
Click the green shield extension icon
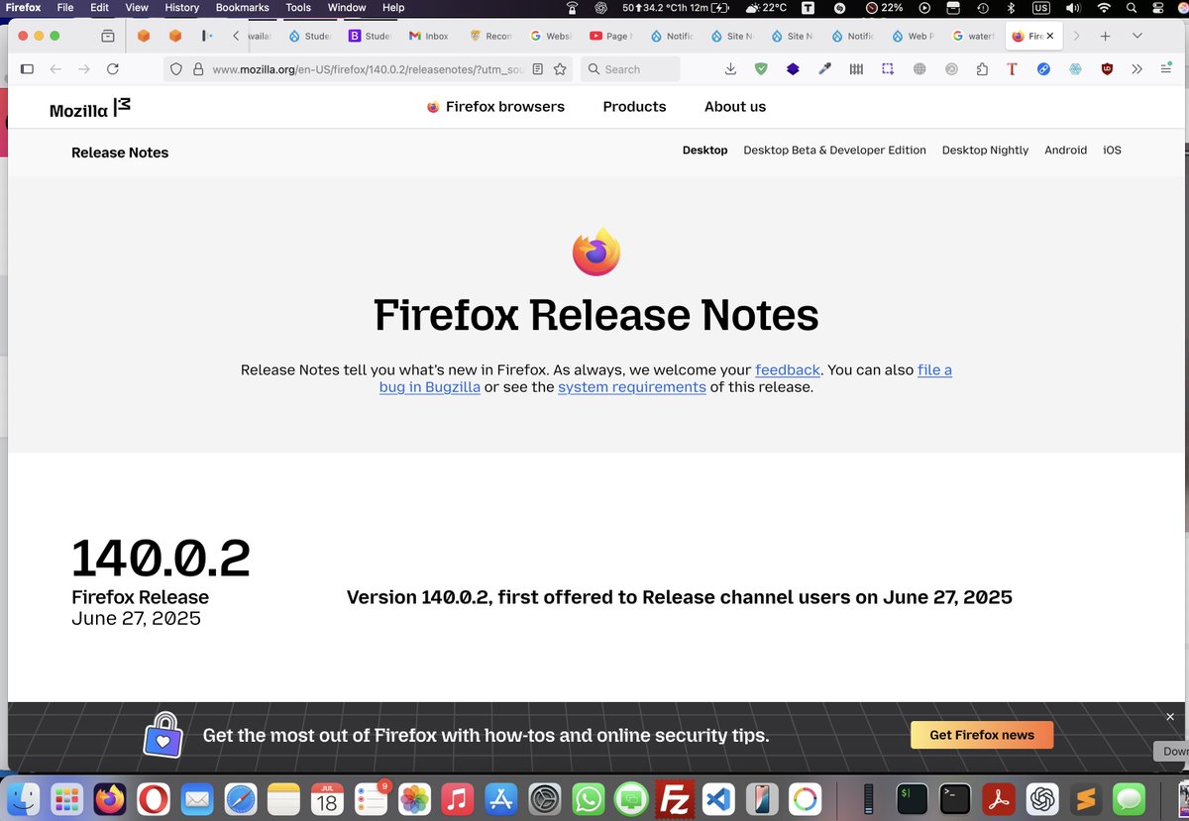pyautogui.click(x=761, y=69)
